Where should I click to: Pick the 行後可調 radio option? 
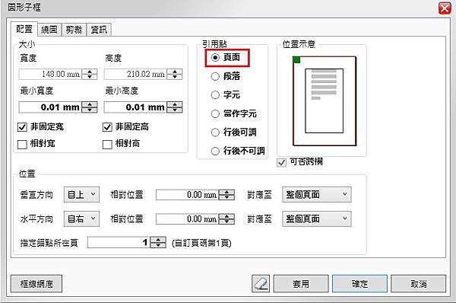215,132
